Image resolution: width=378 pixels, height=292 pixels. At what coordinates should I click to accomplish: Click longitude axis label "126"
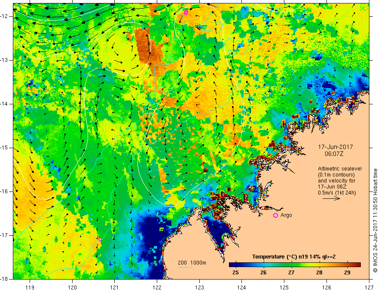[x=326, y=287]
